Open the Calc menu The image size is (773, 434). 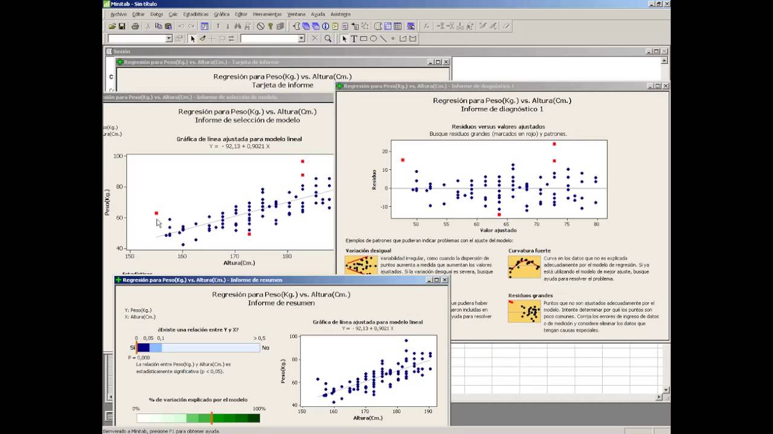point(173,14)
